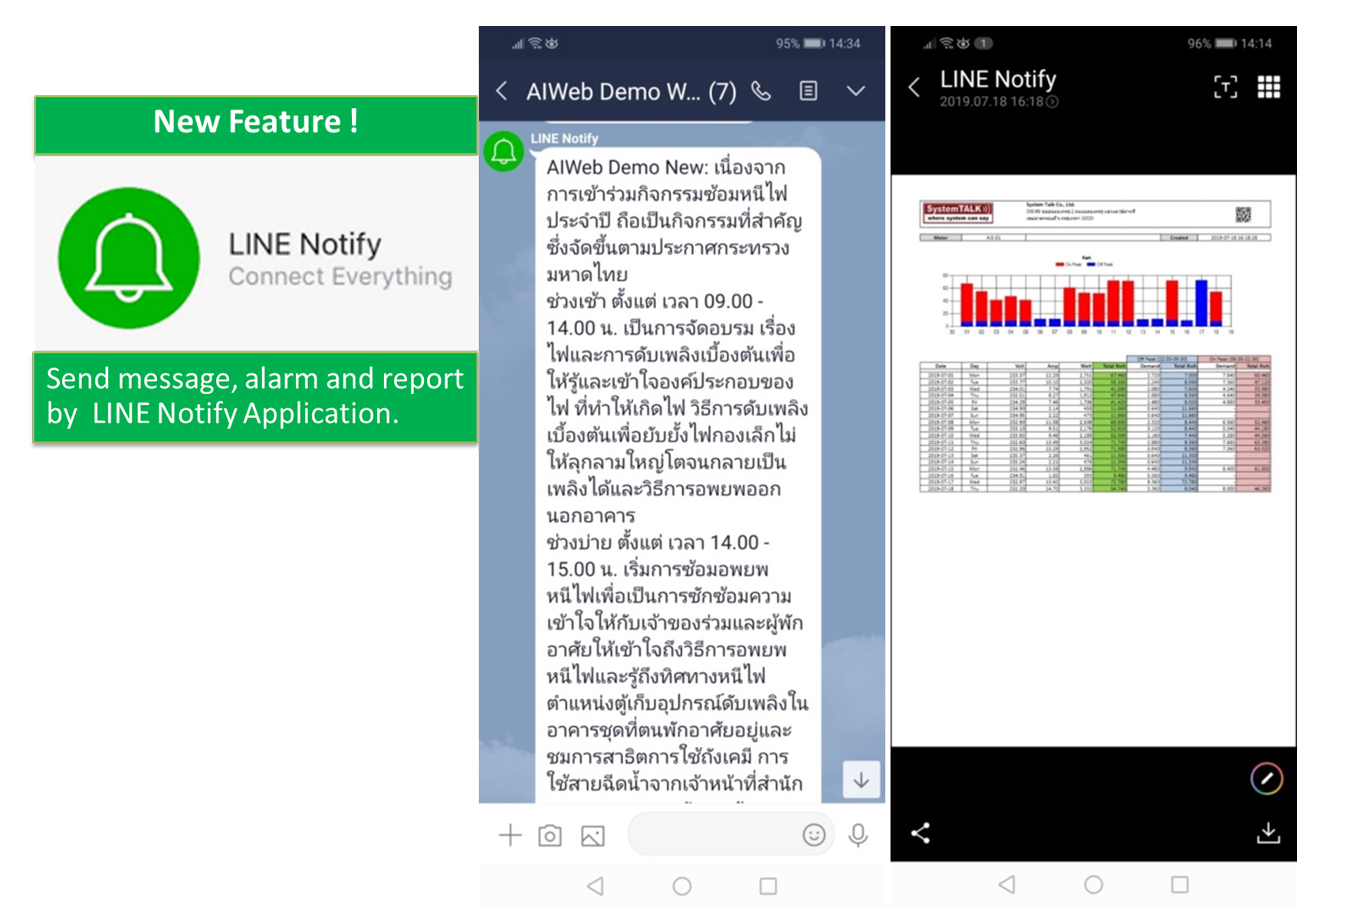Open the camera from chat input bar
This screenshot has width=1346, height=920.
[550, 836]
